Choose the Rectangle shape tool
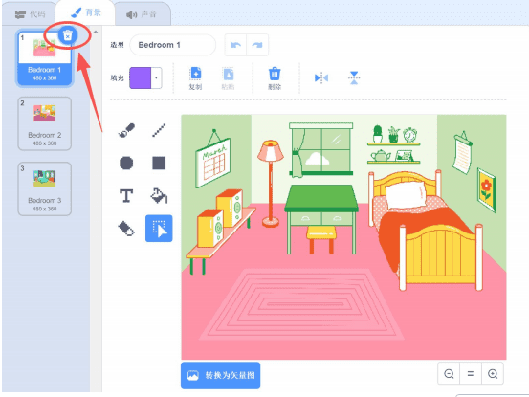 coord(159,163)
